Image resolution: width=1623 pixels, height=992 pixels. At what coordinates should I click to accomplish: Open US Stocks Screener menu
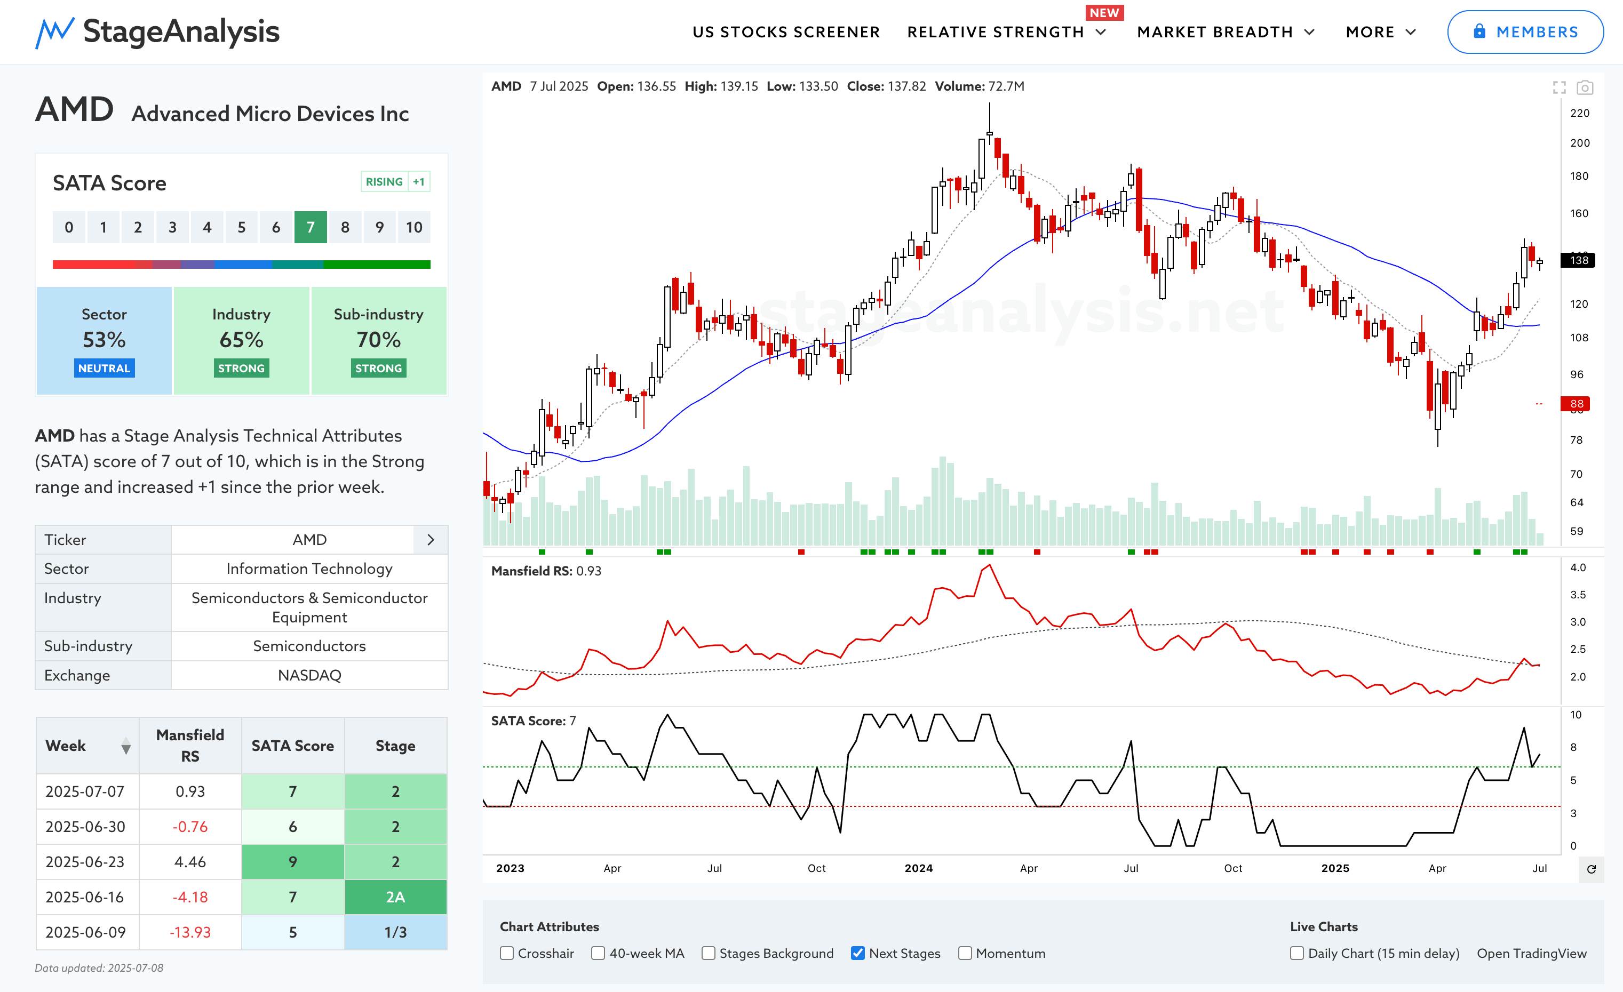point(786,32)
